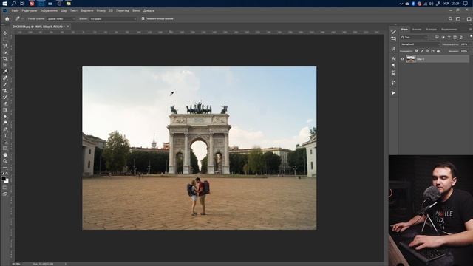Screen dimensions: 473x266
Task: Select the Rectangle shape tool
Action: (x=5, y=149)
